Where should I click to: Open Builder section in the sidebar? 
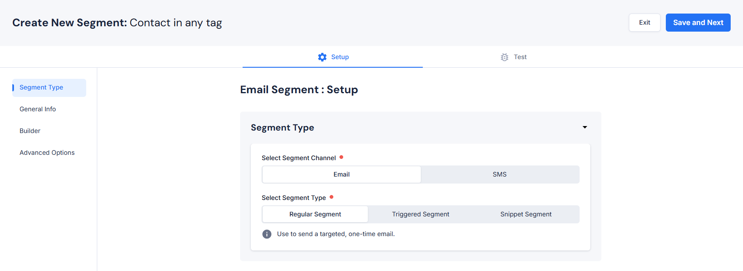coord(30,131)
